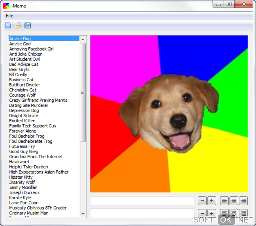The width and height of the screenshot is (256, 226).
Task: Choose Hawkward template
Action: (44, 162)
